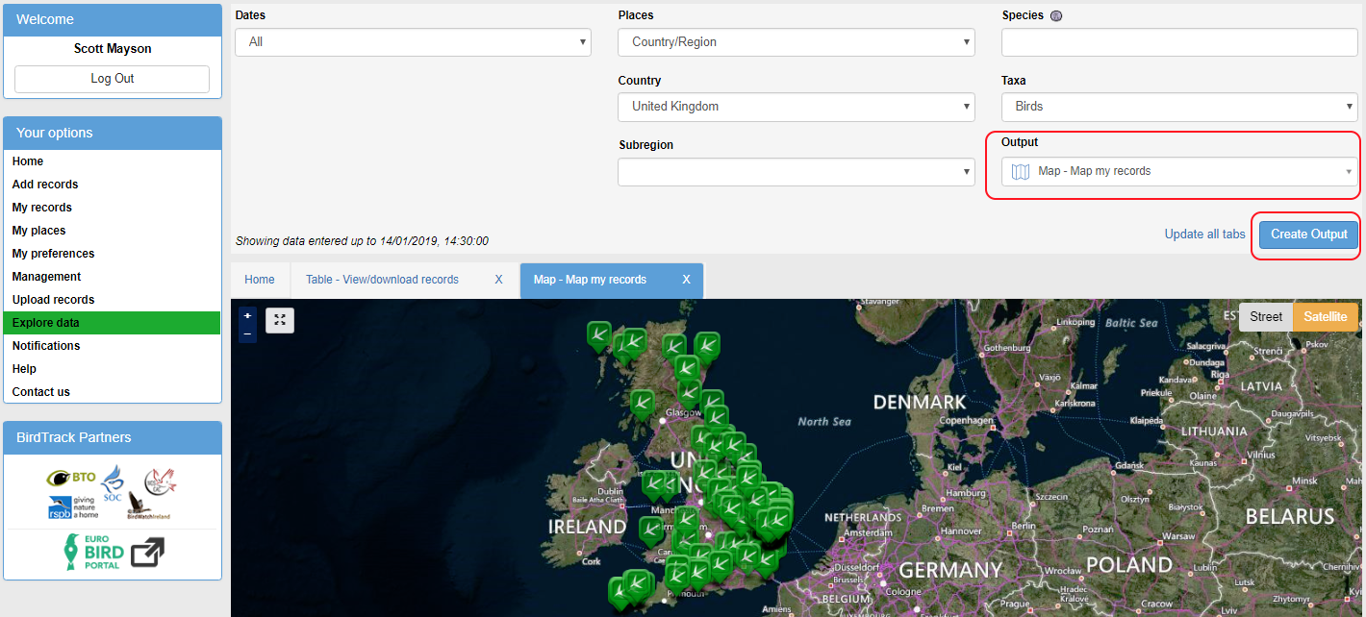Open the Species help tooltip
Image resolution: width=1366 pixels, height=617 pixels.
coord(1054,15)
